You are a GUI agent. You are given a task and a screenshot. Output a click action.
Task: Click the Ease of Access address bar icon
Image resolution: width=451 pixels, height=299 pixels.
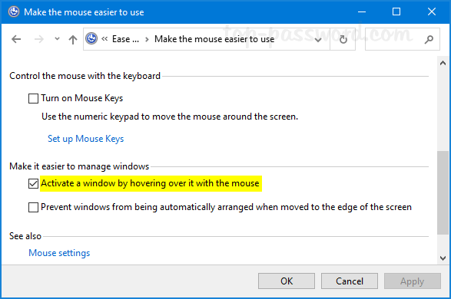91,39
